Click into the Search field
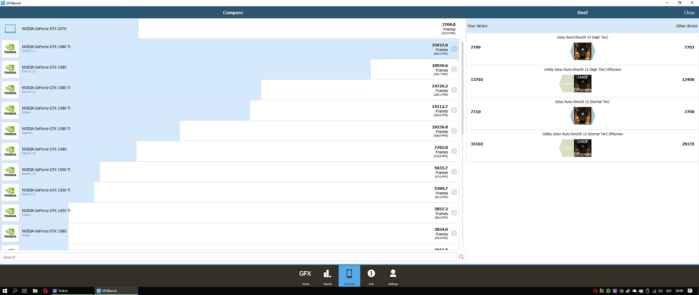This screenshot has width=699, height=295. 230,257
